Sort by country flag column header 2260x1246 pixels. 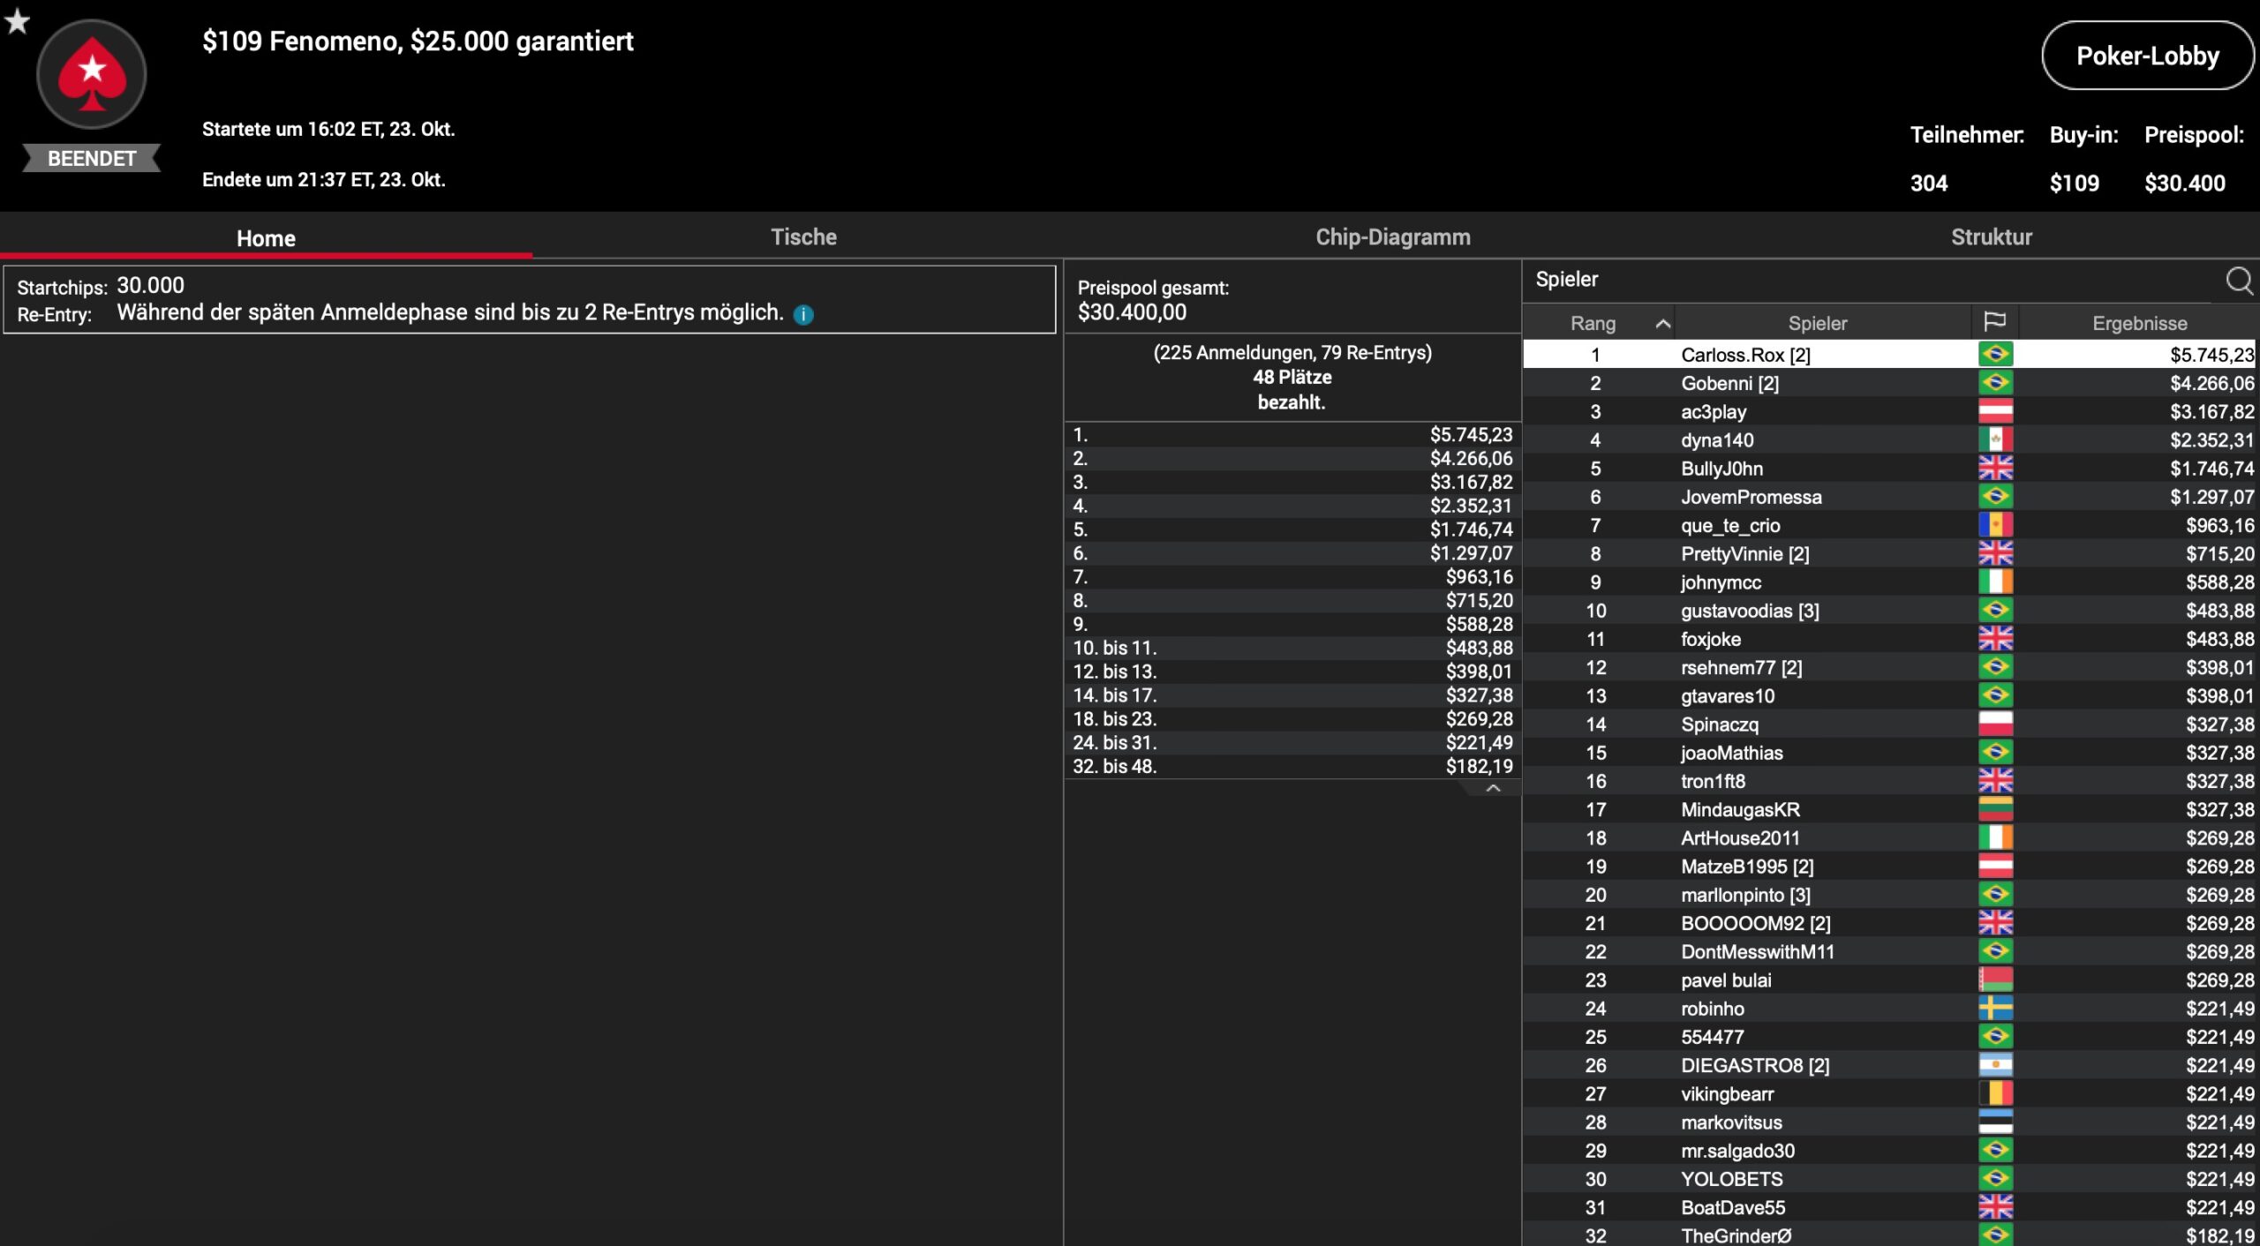point(1994,322)
